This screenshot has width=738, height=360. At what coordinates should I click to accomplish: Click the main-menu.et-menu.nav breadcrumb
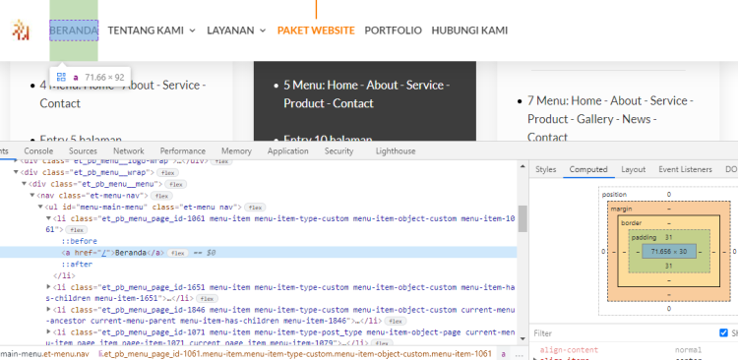coord(44,354)
